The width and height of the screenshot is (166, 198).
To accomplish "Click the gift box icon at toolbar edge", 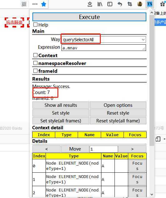I will pos(163,4).
